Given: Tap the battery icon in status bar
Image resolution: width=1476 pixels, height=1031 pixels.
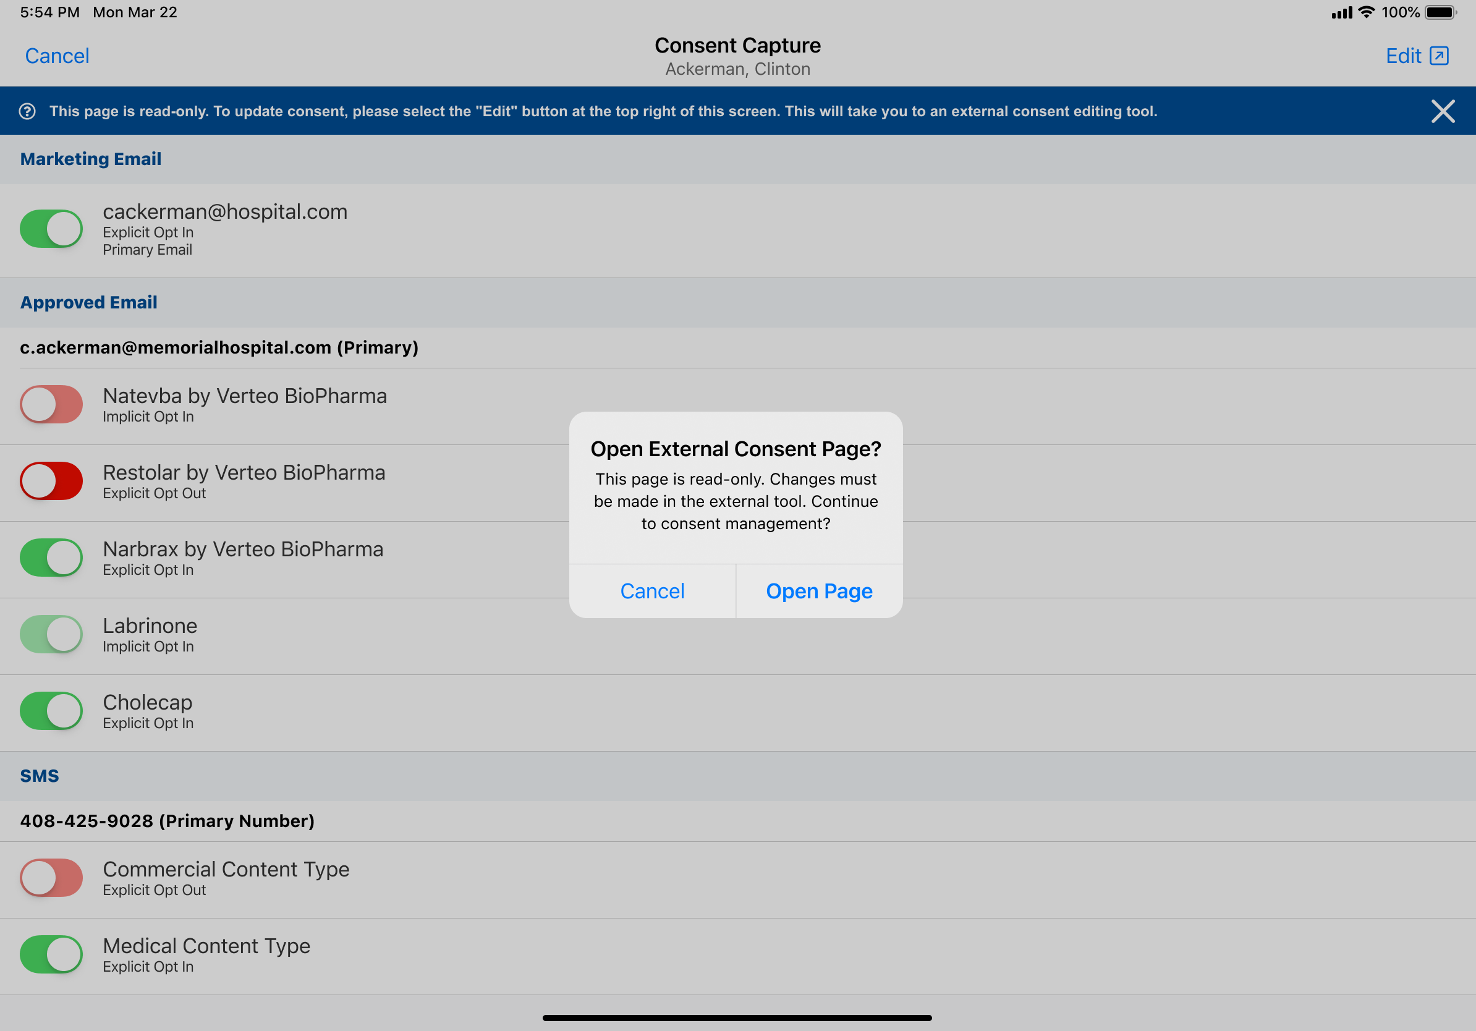Looking at the screenshot, I should [1441, 12].
